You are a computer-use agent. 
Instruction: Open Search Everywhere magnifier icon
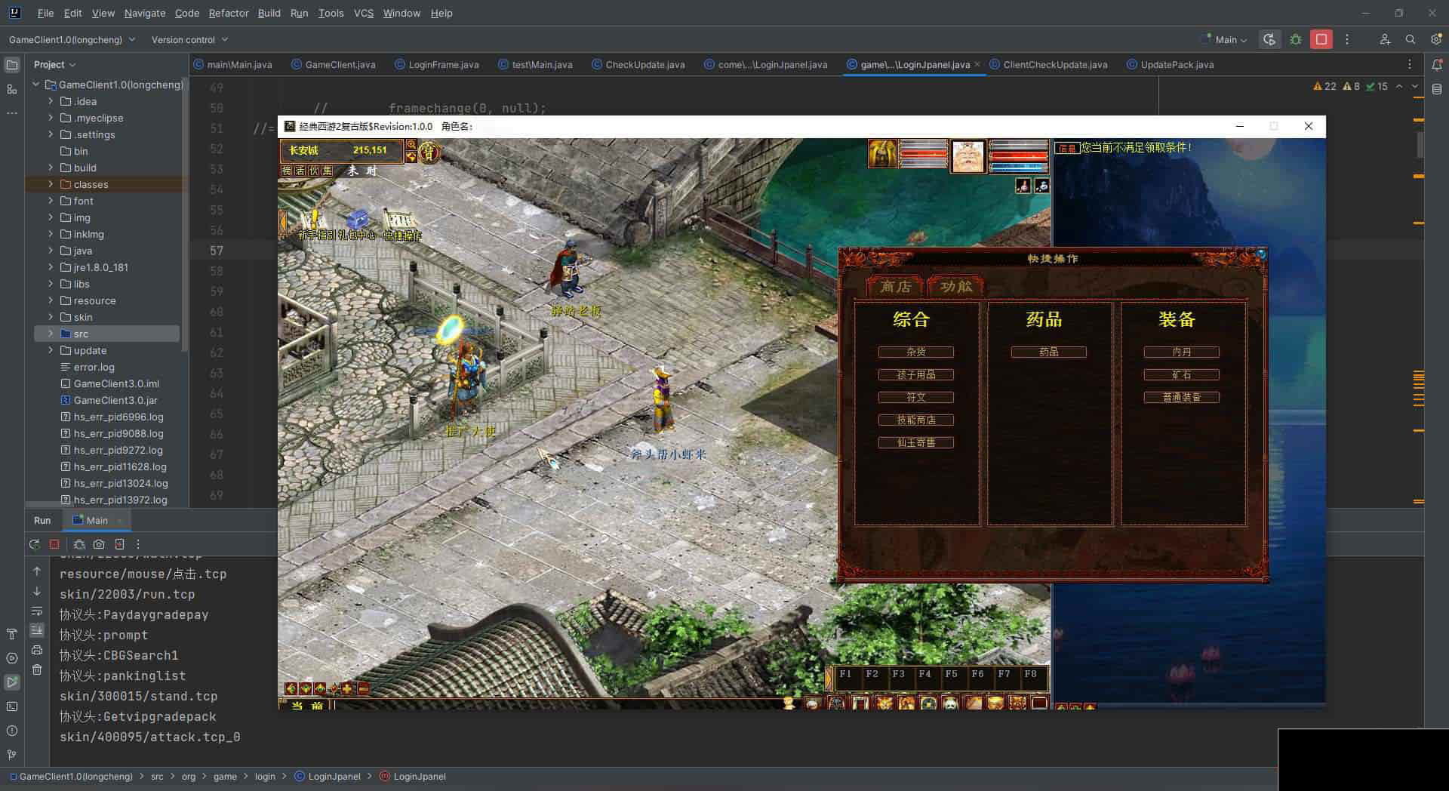[x=1410, y=39]
